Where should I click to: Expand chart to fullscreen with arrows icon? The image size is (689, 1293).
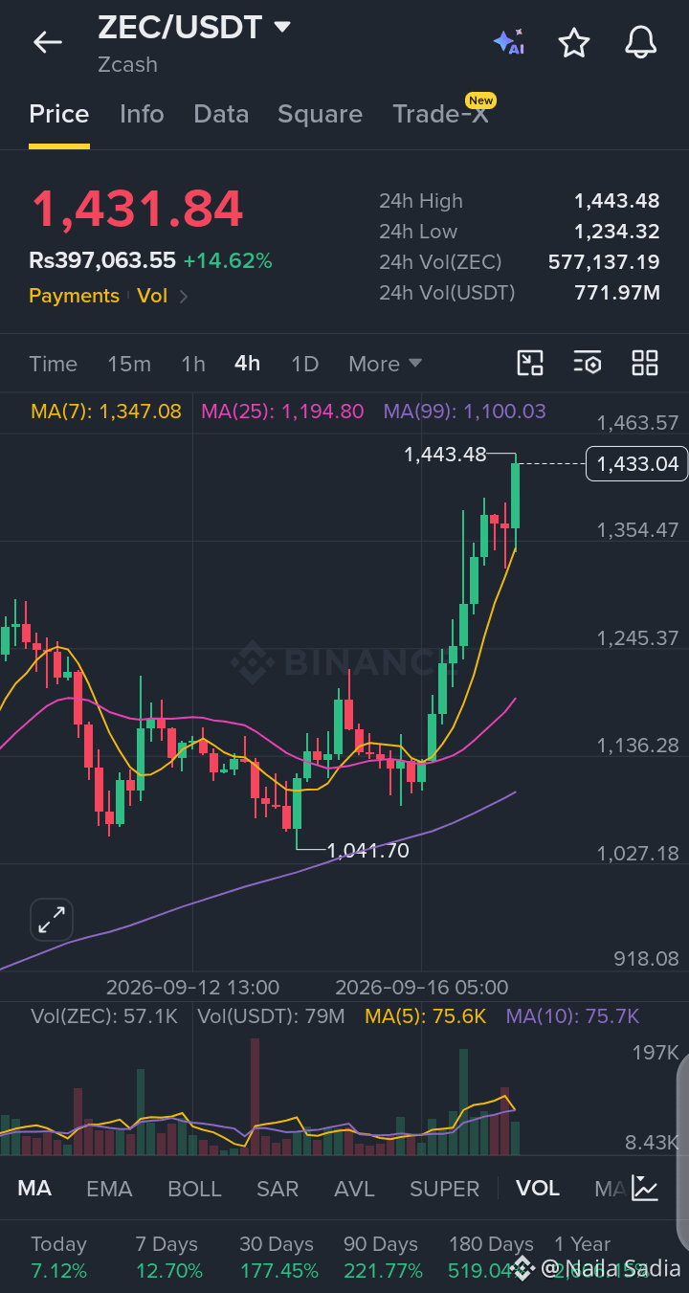pos(51,920)
